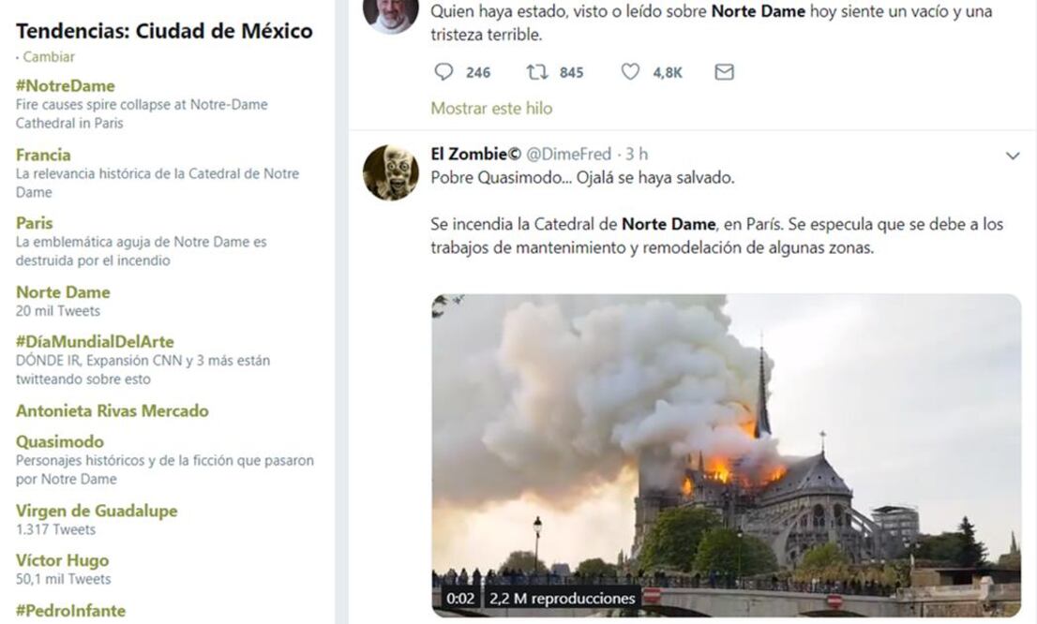
Task: Retweet the post with 845 retweets
Action: tap(537, 72)
